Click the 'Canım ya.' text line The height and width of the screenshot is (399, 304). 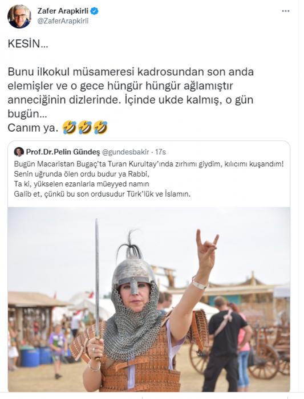click(x=31, y=128)
